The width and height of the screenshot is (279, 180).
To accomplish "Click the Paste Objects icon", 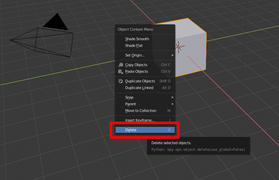I will pyautogui.click(x=121, y=71).
